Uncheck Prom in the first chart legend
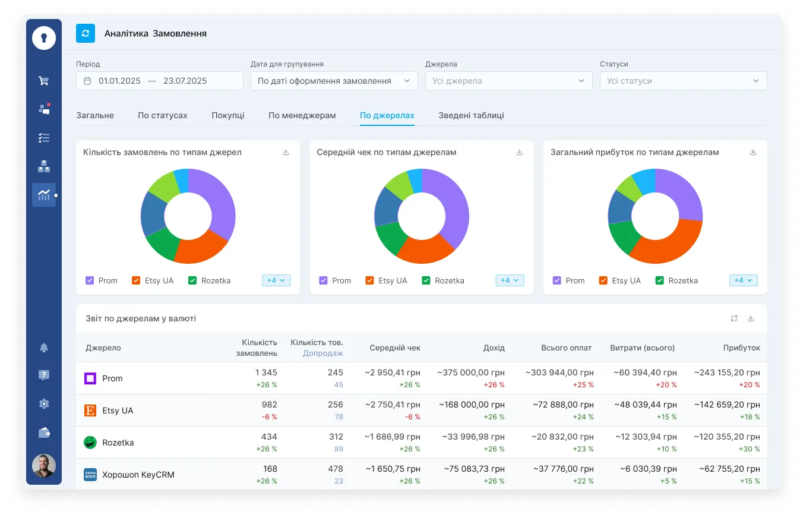 coord(90,280)
